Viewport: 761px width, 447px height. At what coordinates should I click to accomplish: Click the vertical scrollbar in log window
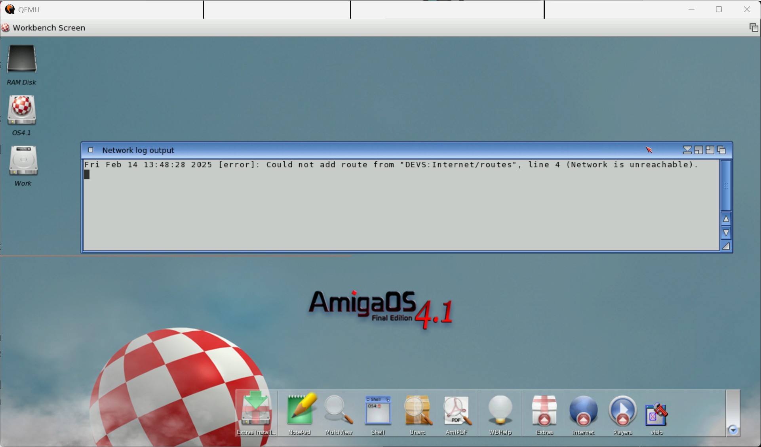pyautogui.click(x=726, y=185)
